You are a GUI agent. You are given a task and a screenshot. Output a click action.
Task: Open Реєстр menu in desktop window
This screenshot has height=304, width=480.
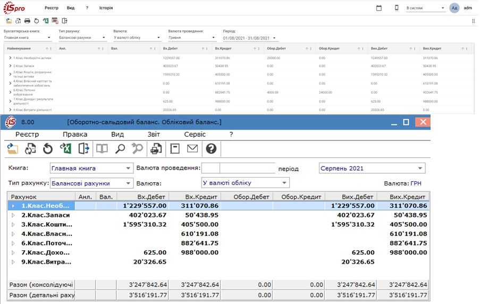point(27,134)
